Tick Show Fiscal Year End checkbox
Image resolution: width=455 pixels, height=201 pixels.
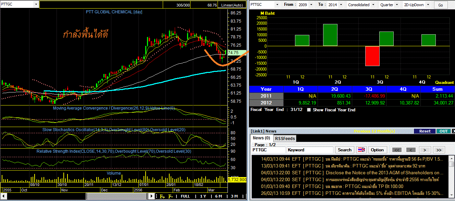(309, 110)
